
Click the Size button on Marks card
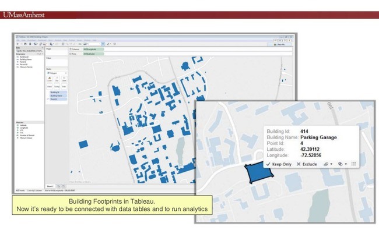coord(57,79)
